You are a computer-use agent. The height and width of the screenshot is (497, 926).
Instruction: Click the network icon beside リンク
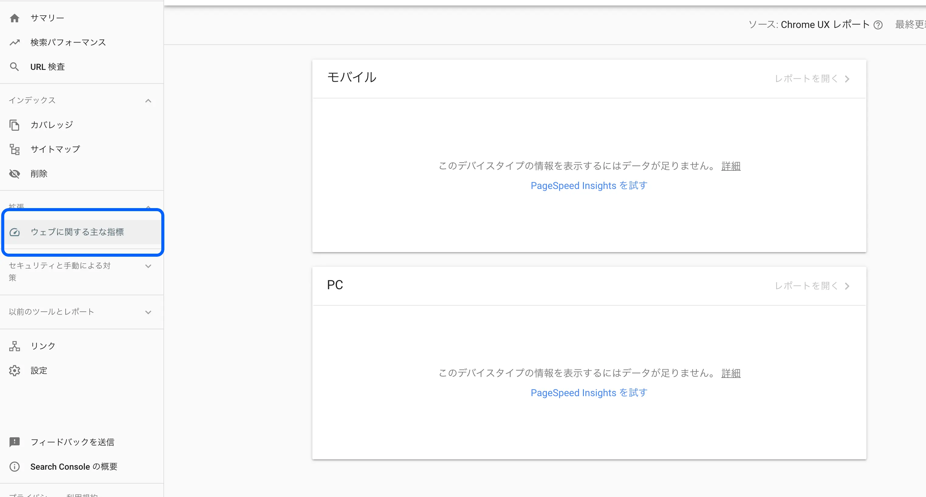(14, 346)
